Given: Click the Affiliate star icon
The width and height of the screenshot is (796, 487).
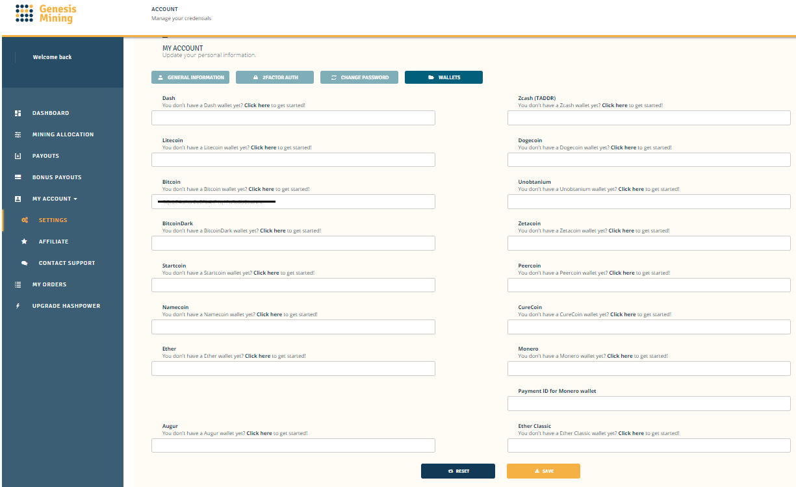Looking at the screenshot, I should click(x=25, y=242).
